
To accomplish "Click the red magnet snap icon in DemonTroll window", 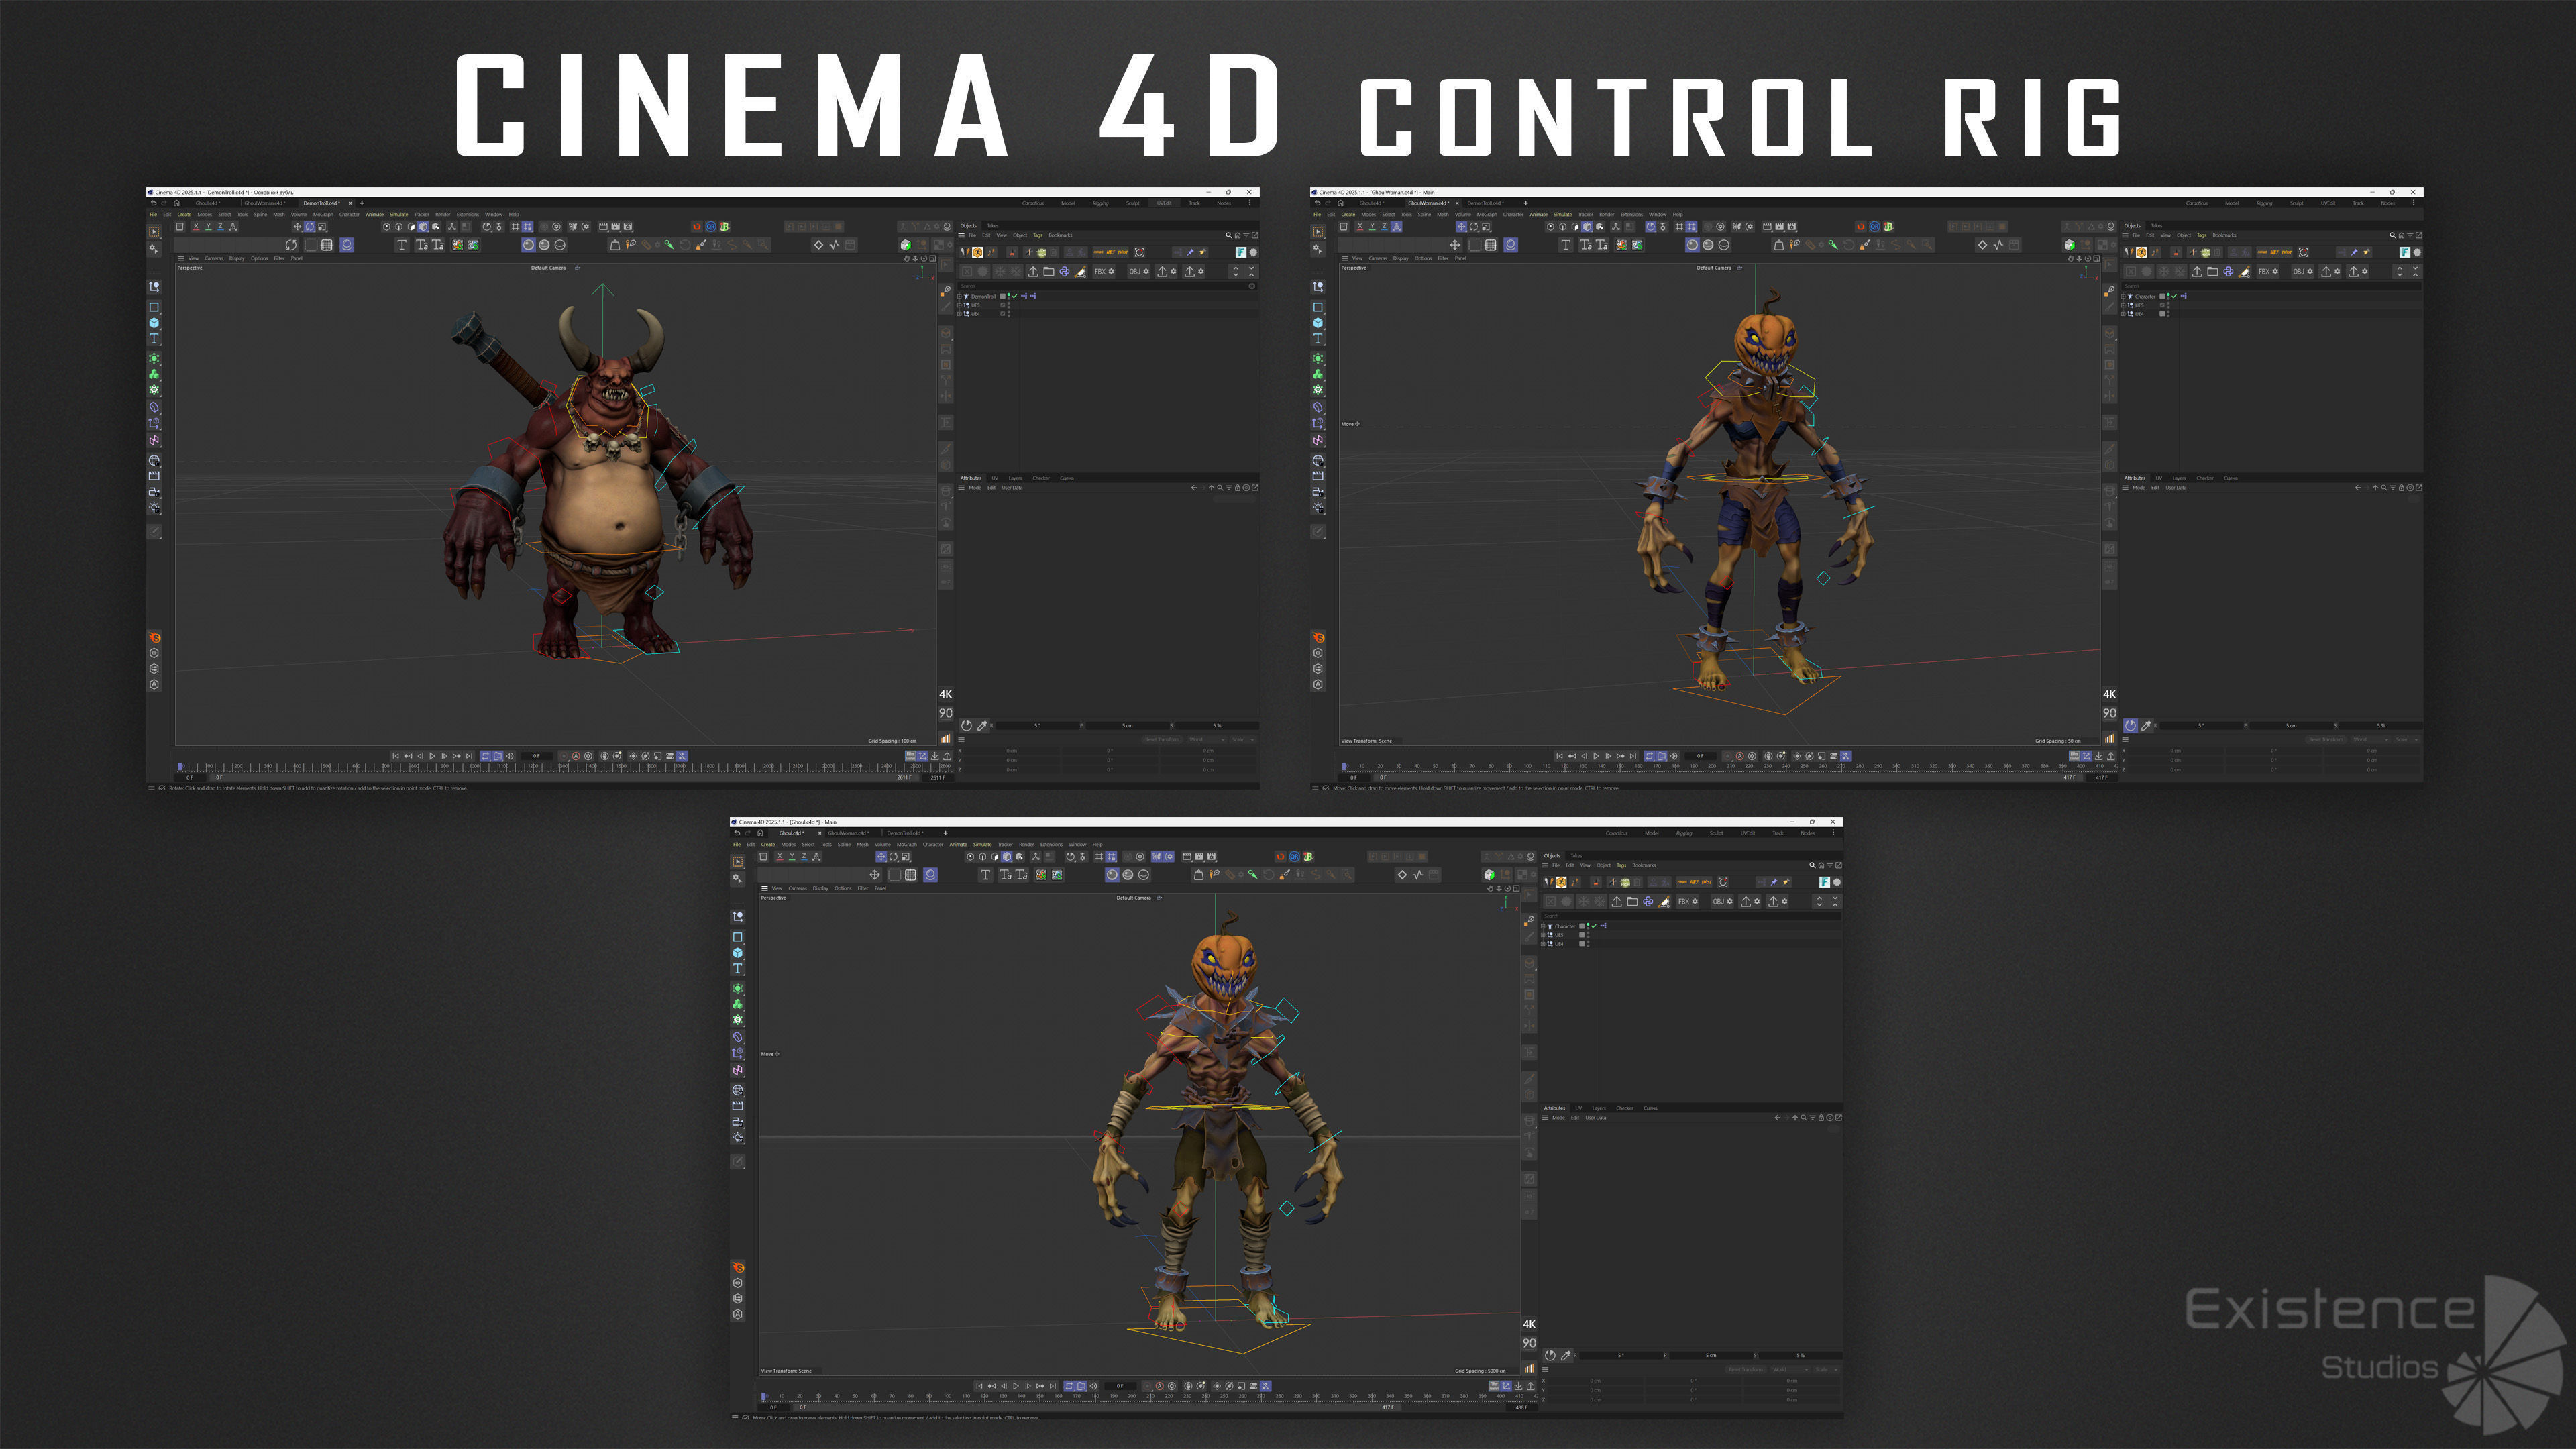I will click(697, 226).
